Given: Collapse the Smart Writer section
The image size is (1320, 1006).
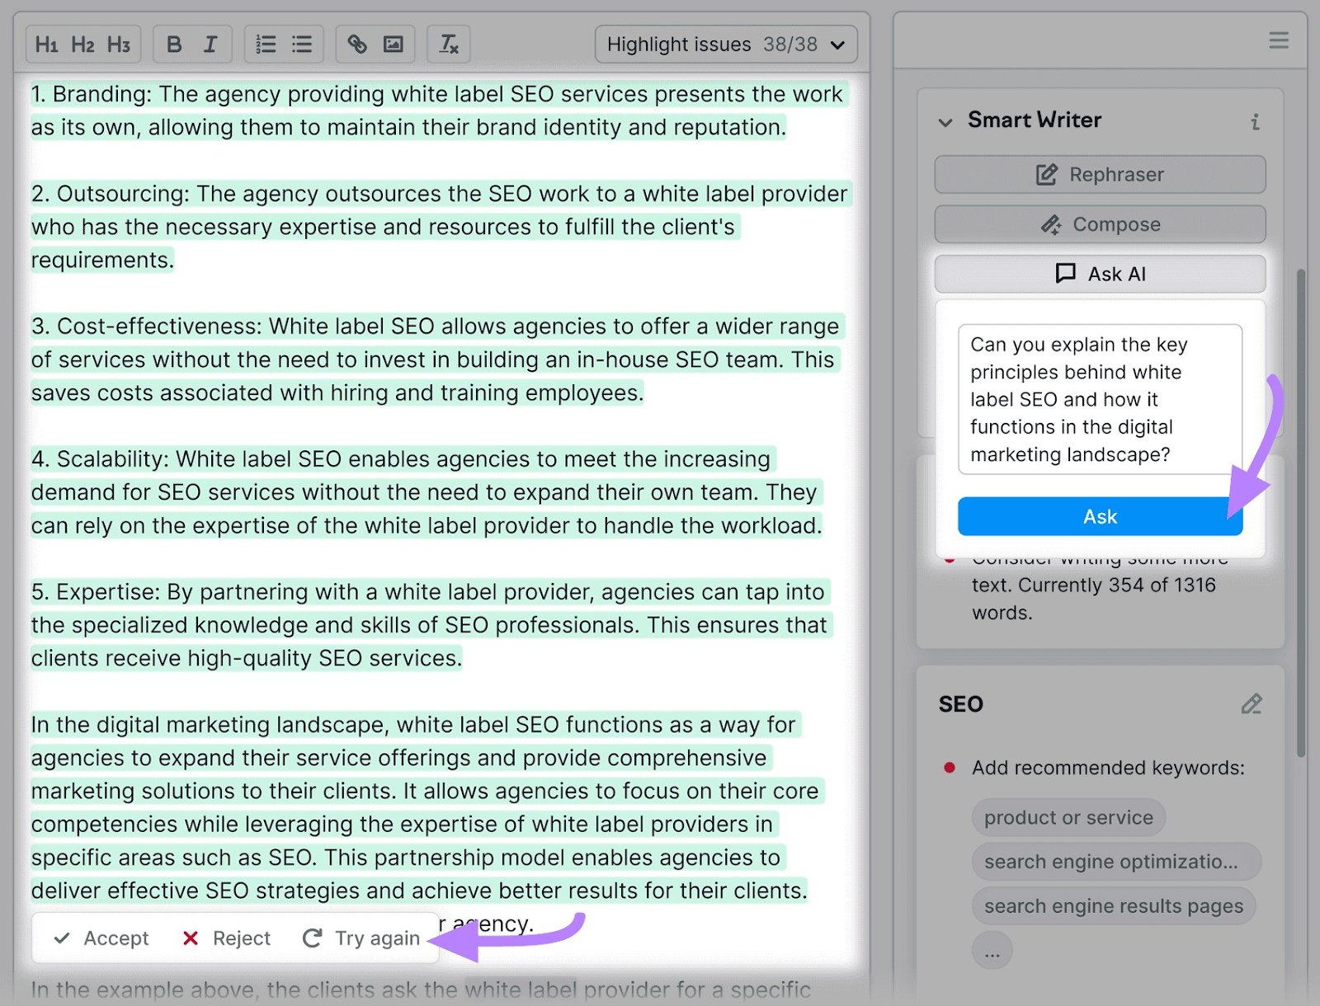Looking at the screenshot, I should [945, 122].
